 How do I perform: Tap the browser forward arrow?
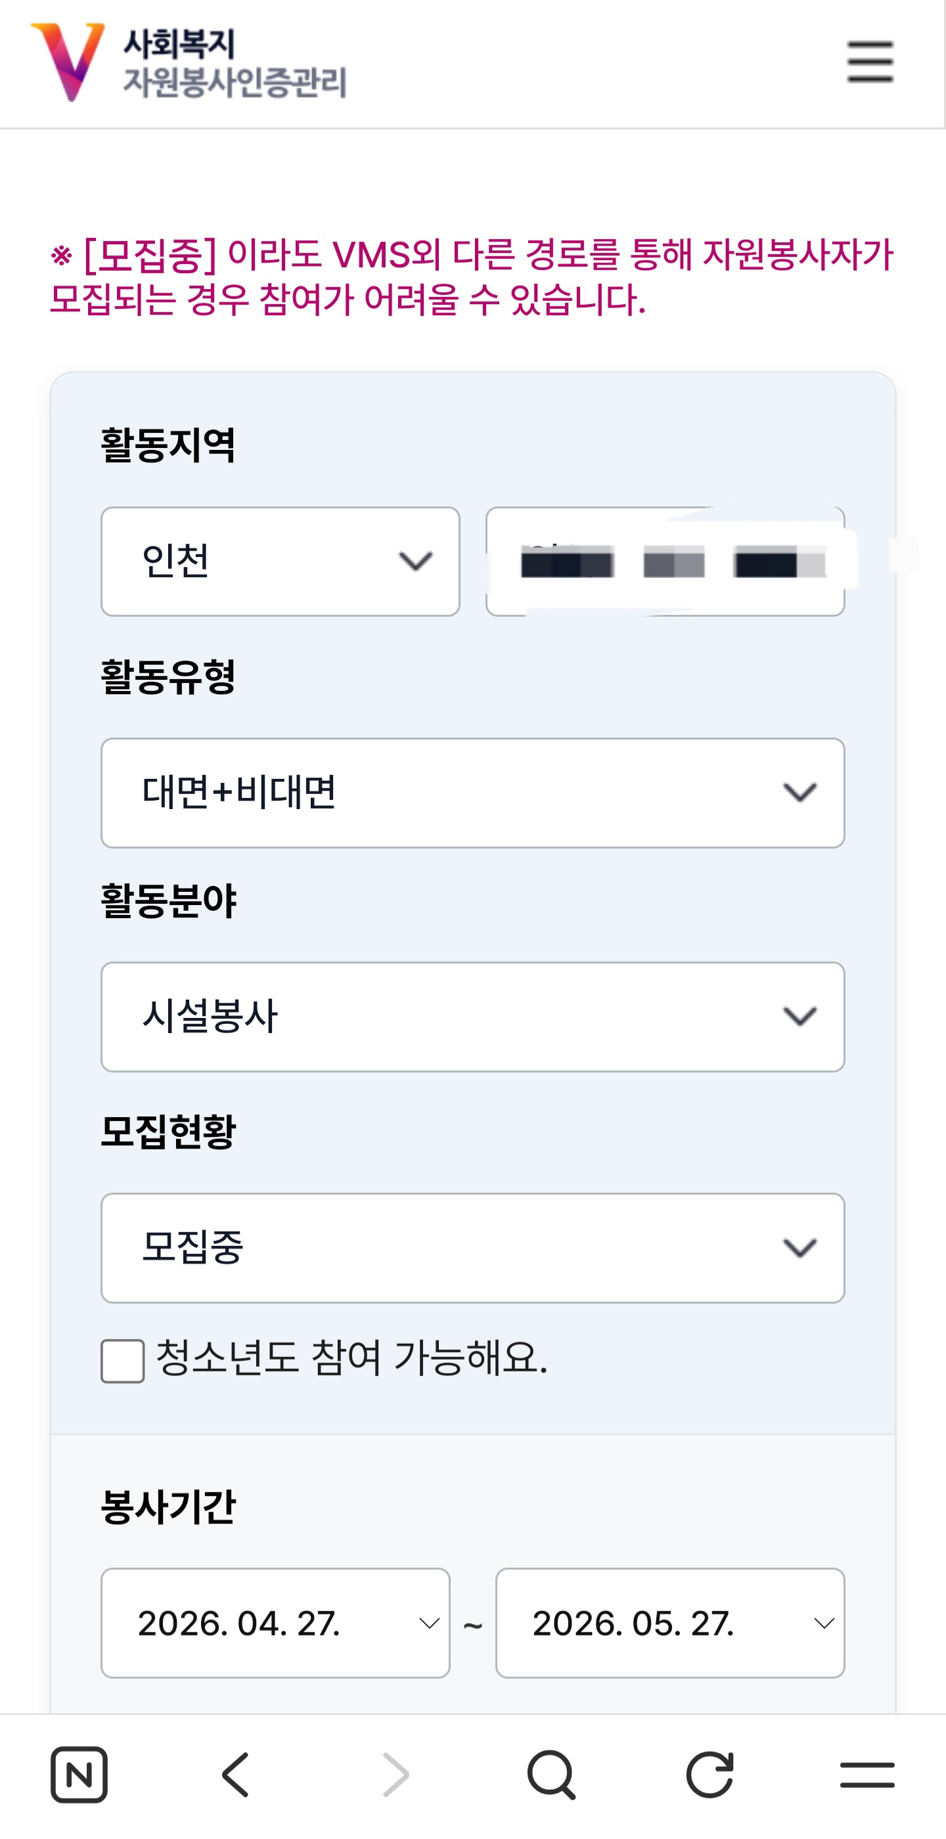coord(395,1775)
